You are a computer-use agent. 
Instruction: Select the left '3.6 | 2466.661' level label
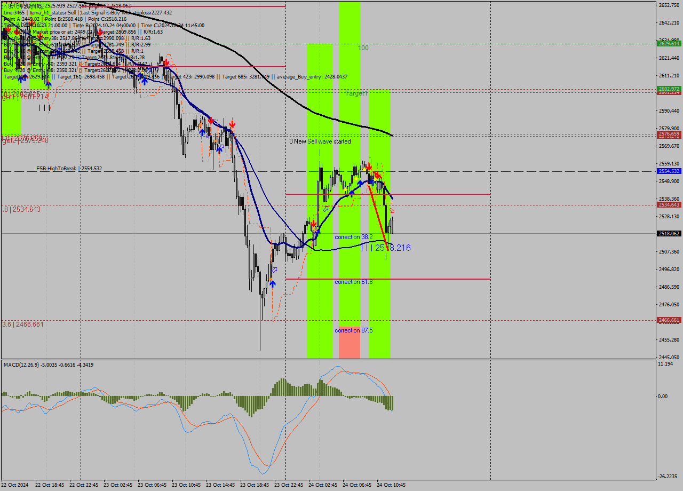pos(23,324)
